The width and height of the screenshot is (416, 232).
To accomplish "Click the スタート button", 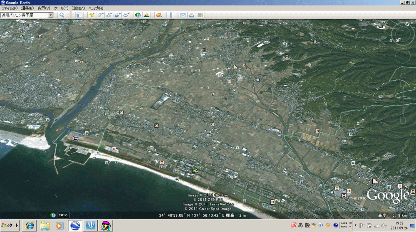I will pos(10,225).
